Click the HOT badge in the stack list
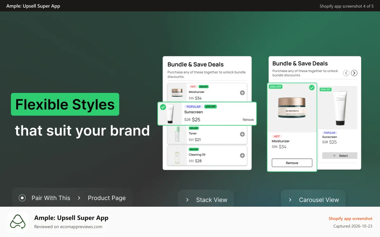 point(193,87)
